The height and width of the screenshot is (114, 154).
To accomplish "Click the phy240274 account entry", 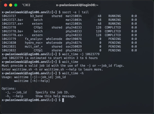I will point(74,43).
